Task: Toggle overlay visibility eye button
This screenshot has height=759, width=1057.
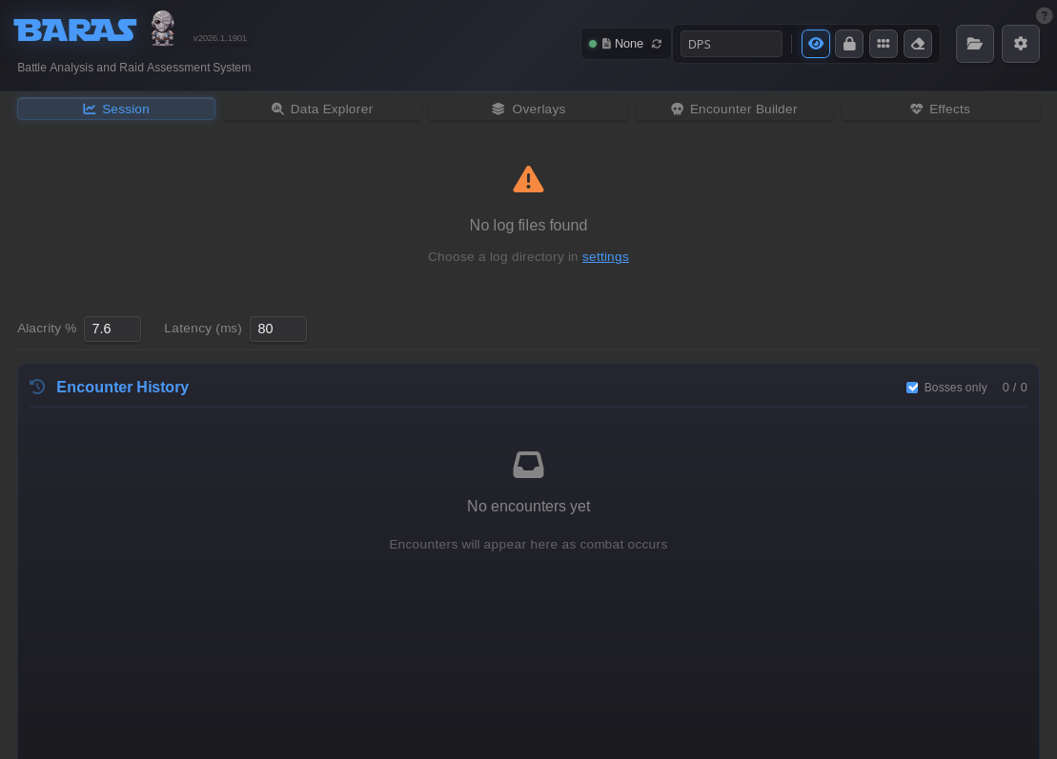Action: (815, 44)
